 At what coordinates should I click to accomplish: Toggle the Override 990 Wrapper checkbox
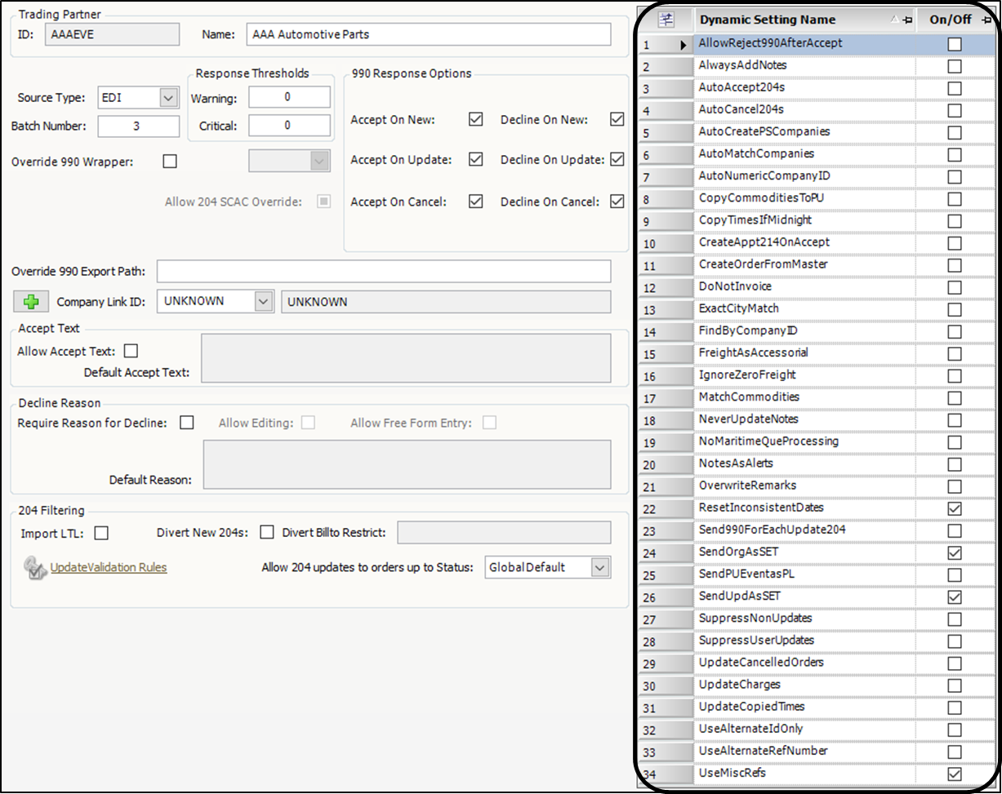(x=170, y=162)
